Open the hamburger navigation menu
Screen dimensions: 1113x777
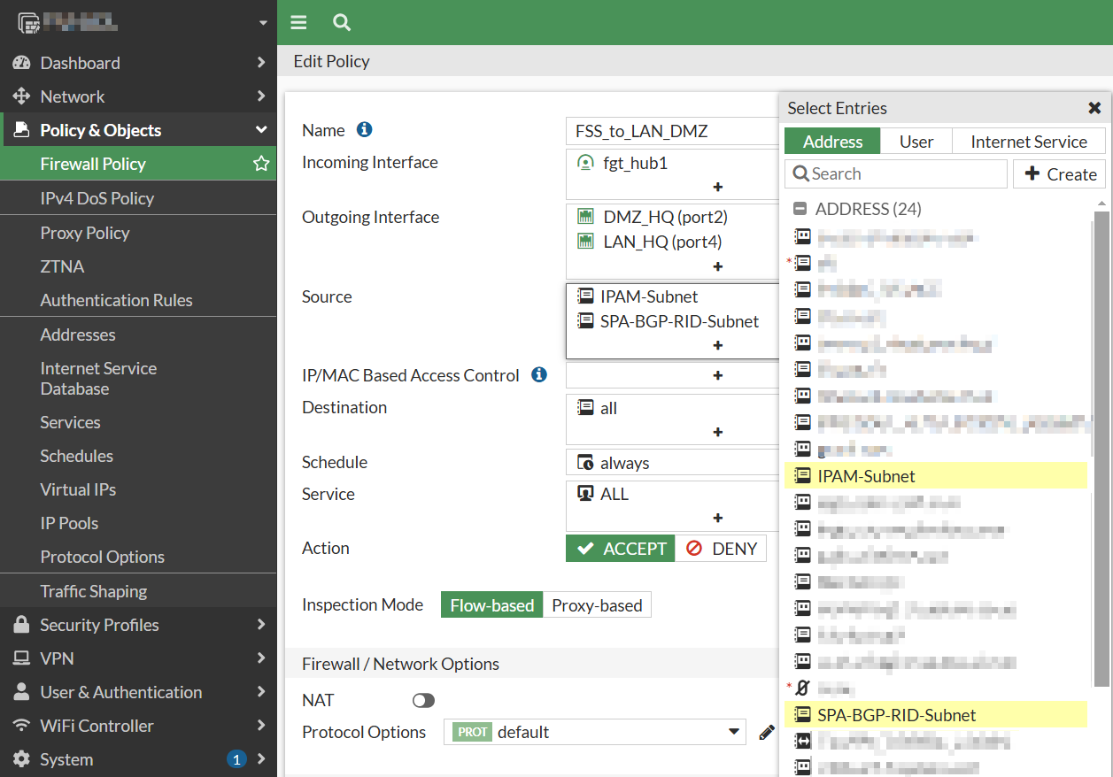298,22
